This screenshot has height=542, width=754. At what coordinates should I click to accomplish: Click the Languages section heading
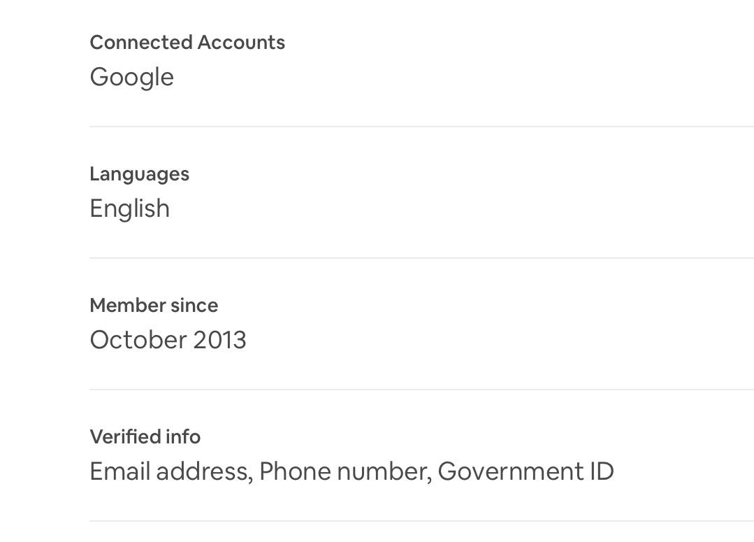140,174
